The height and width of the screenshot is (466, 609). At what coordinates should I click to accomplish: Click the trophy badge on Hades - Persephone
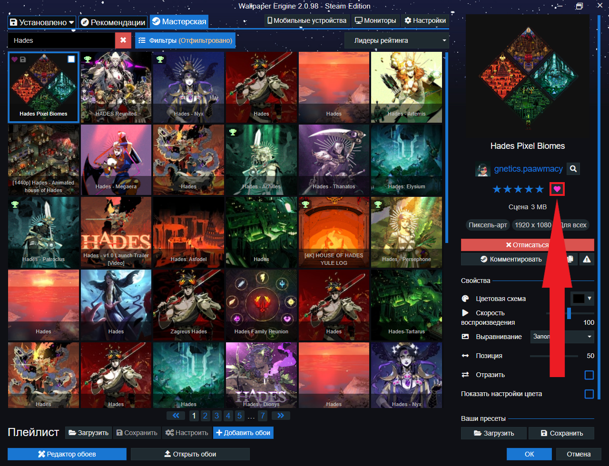pos(378,205)
